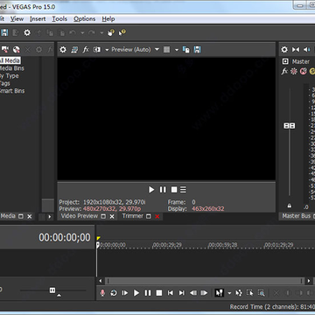The height and width of the screenshot is (315, 315).
Task: Select the Media Bins tree item
Action: pos(12,68)
